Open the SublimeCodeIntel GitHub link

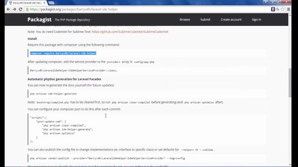tap(130, 32)
